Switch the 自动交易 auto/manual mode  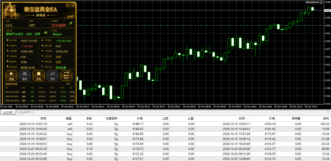coord(61,67)
